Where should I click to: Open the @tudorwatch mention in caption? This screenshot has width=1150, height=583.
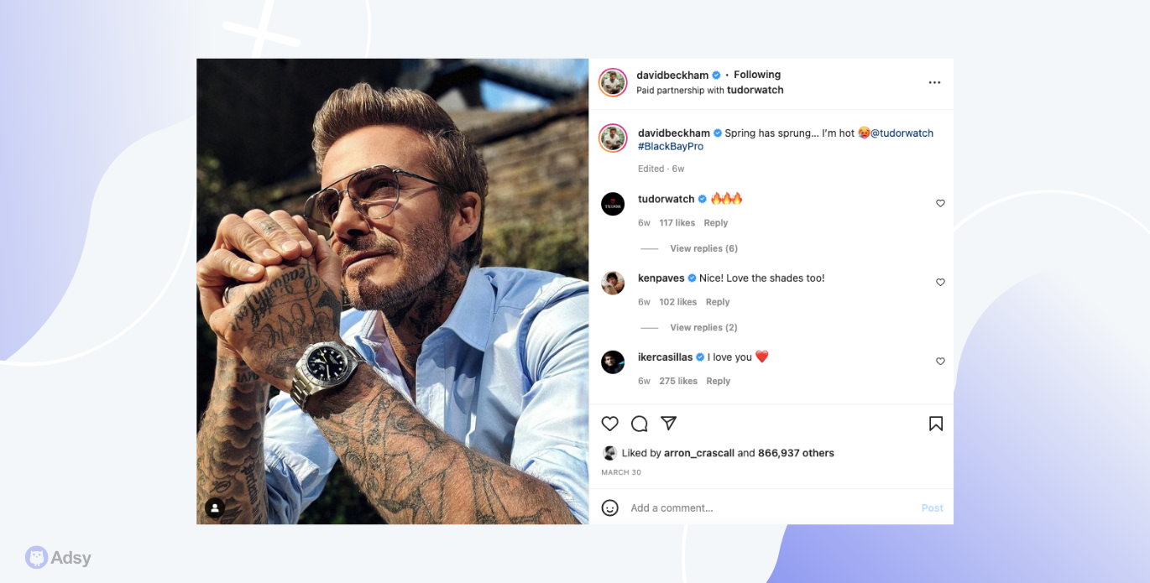pyautogui.click(x=902, y=133)
